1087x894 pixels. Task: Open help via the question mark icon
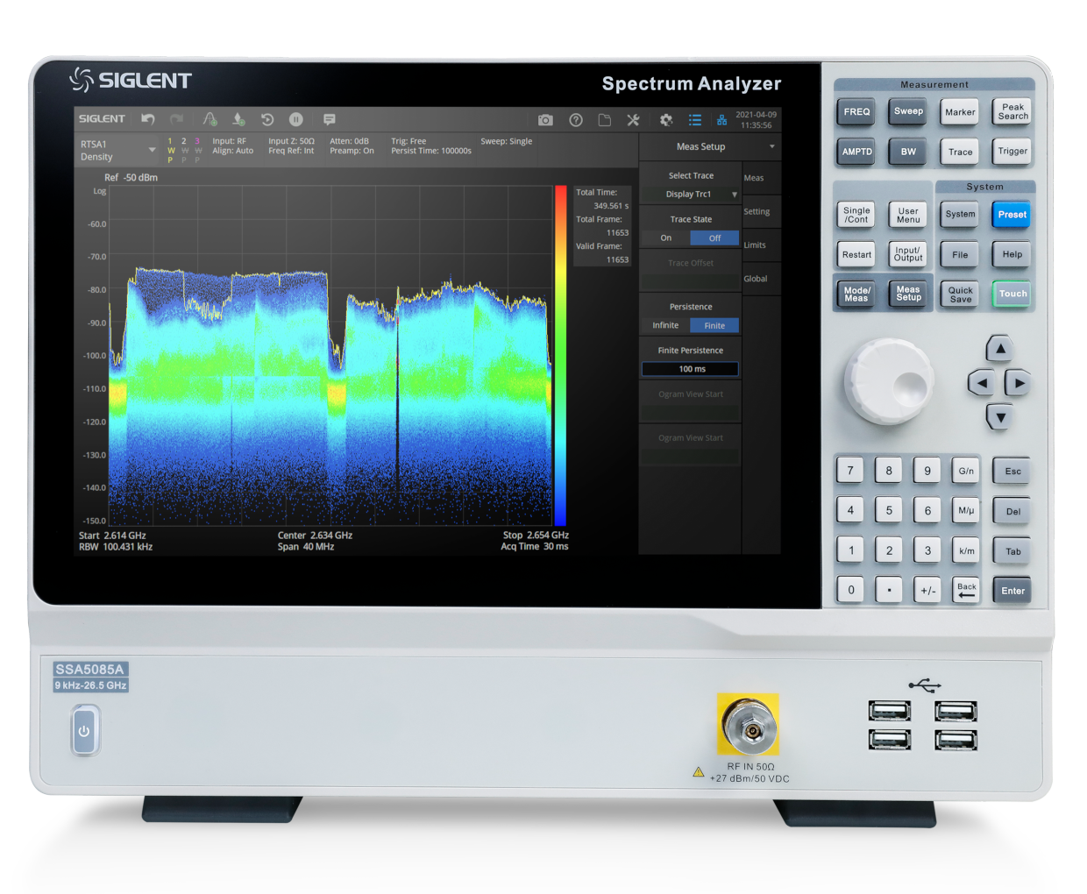(x=576, y=120)
